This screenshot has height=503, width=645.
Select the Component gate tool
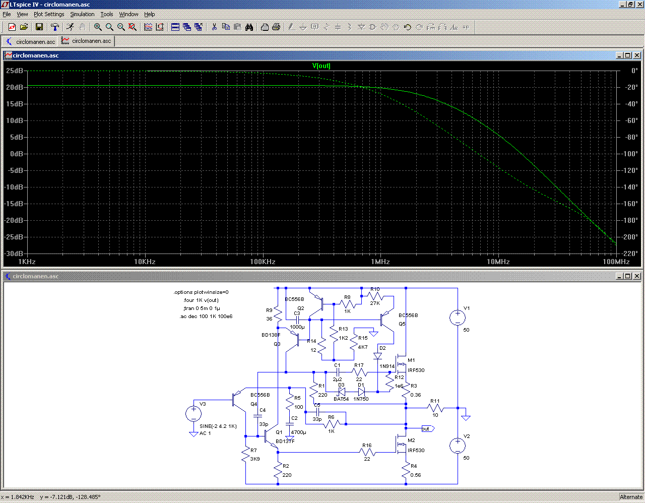point(373,27)
